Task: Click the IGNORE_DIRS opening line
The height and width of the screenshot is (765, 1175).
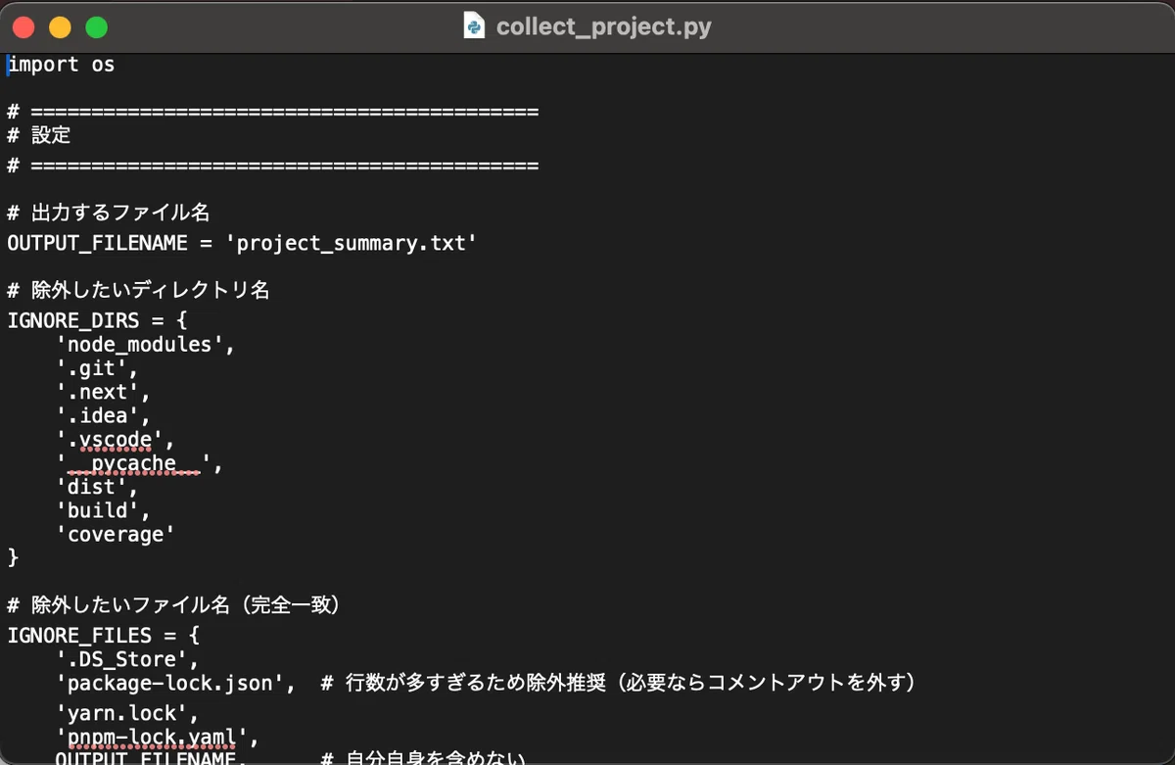Action: coord(97,320)
